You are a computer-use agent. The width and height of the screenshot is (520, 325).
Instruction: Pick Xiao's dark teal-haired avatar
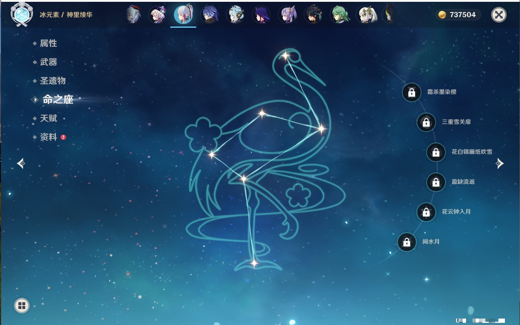[x=314, y=15]
